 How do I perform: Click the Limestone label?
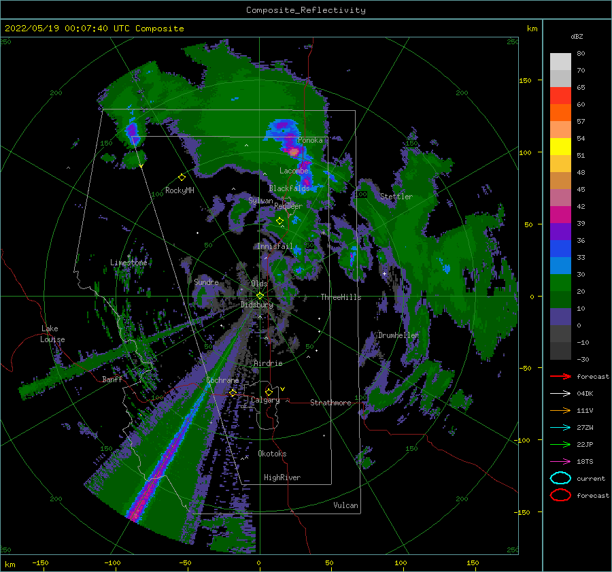tap(129, 263)
